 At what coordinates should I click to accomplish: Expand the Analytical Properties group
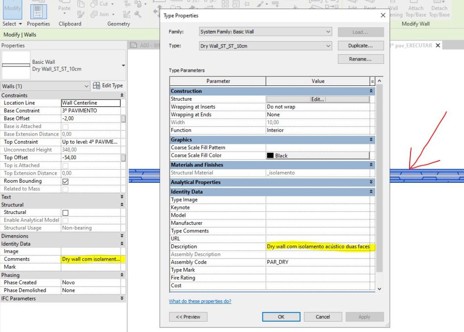click(371, 182)
